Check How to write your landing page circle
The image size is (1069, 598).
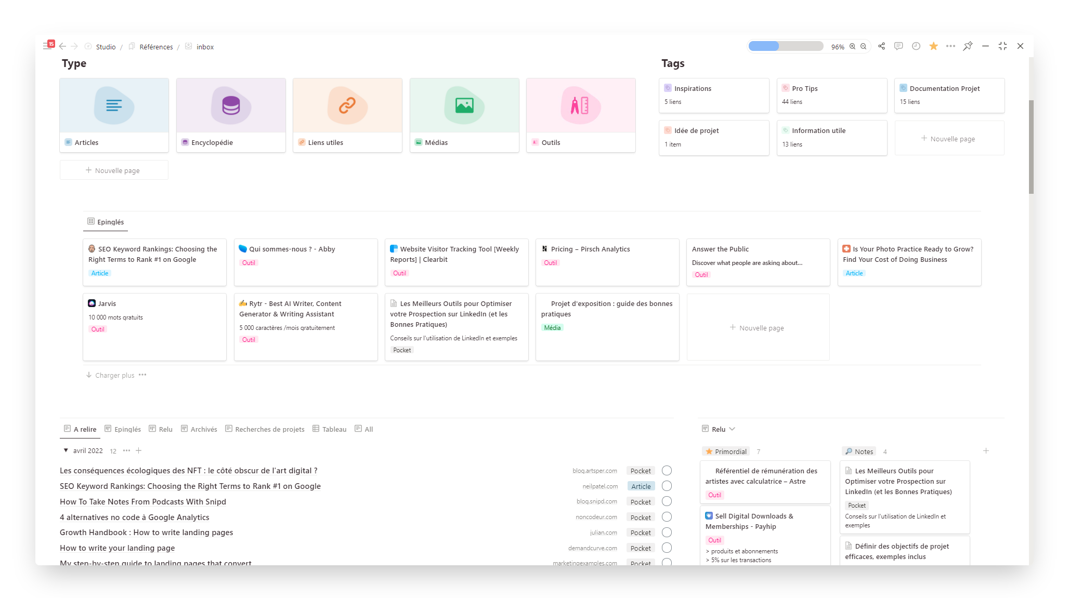pos(667,548)
